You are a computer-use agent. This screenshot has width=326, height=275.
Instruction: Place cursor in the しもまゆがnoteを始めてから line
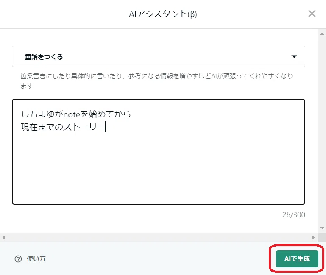[x=76, y=114]
